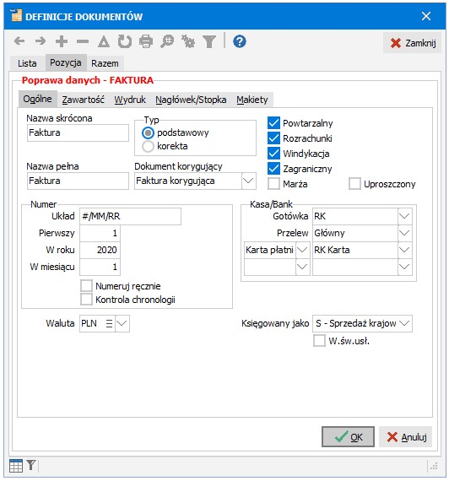Expand the Dokument korygujący dropdown
449x481 pixels.
coord(248,181)
